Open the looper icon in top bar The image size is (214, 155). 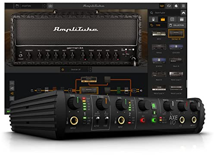(169, 6)
